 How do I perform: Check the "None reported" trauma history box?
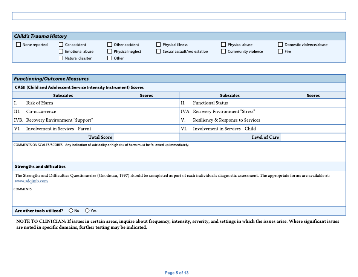tap(18, 44)
